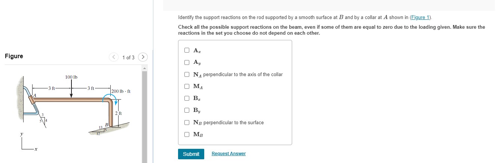The image size is (496, 163).
Task: Go to previous figure with left arrow
Action: tap(114, 57)
